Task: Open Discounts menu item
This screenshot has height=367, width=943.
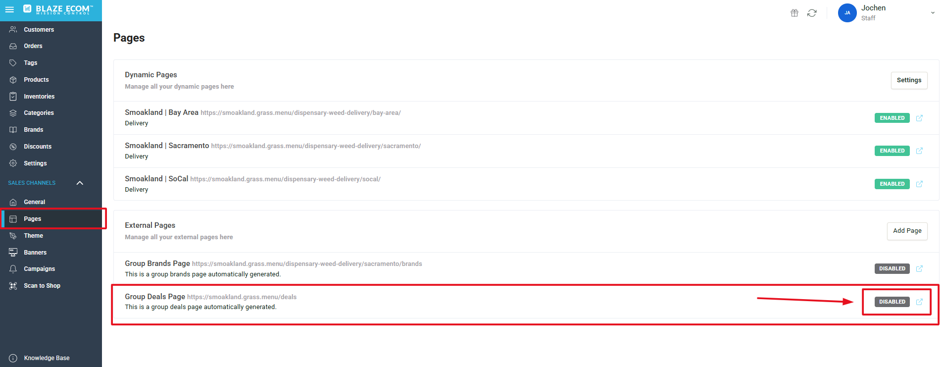Action: tap(51, 147)
